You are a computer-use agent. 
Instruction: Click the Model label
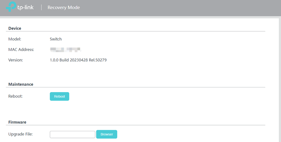pyautogui.click(x=15, y=39)
